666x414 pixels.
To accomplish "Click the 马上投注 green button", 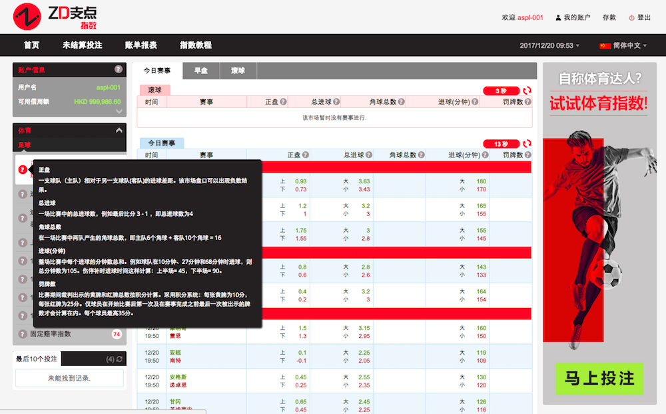I will (x=599, y=378).
